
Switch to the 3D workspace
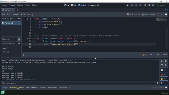pos(73,5)
